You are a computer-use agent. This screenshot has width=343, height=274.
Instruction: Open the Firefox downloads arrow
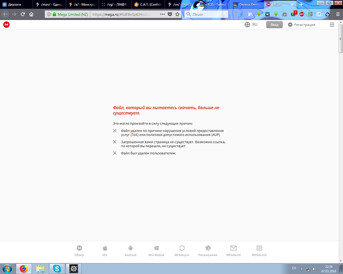coord(241,14)
